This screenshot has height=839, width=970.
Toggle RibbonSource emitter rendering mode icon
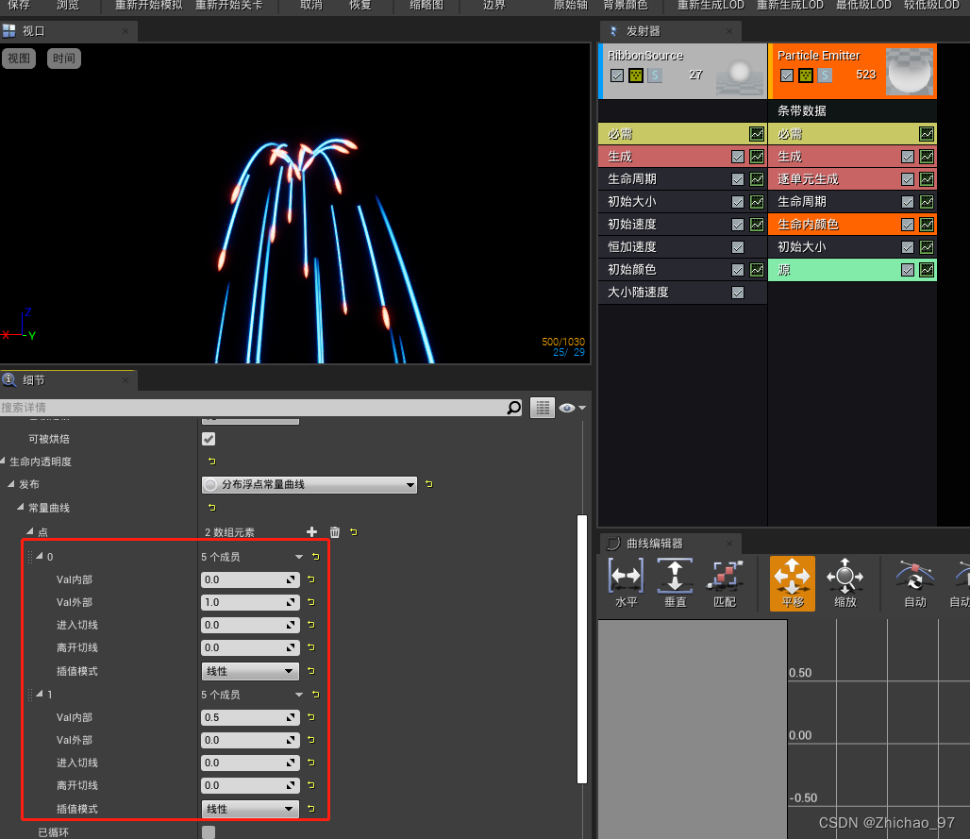coord(636,76)
